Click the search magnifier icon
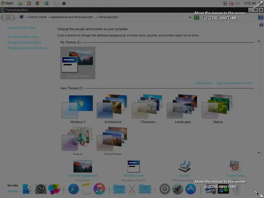The image size is (264, 198). 261,17
